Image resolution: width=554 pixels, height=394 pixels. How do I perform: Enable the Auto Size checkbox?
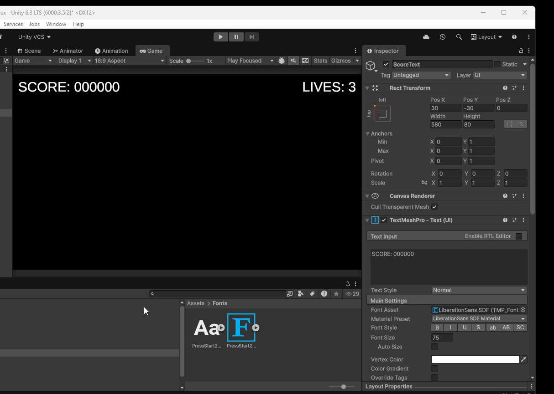[434, 347]
